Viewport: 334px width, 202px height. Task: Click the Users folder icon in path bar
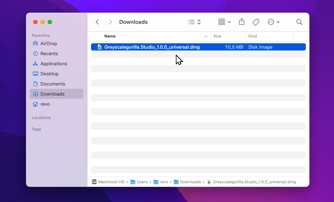click(133, 182)
